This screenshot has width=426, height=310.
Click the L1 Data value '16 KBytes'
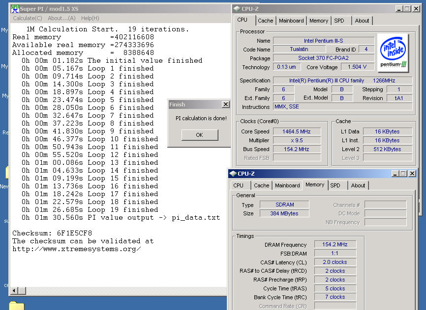coord(388,131)
